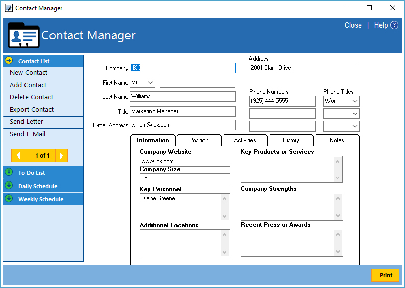The height and width of the screenshot is (288, 405).
Task: Go to next contact record arrow
Action: [61, 155]
